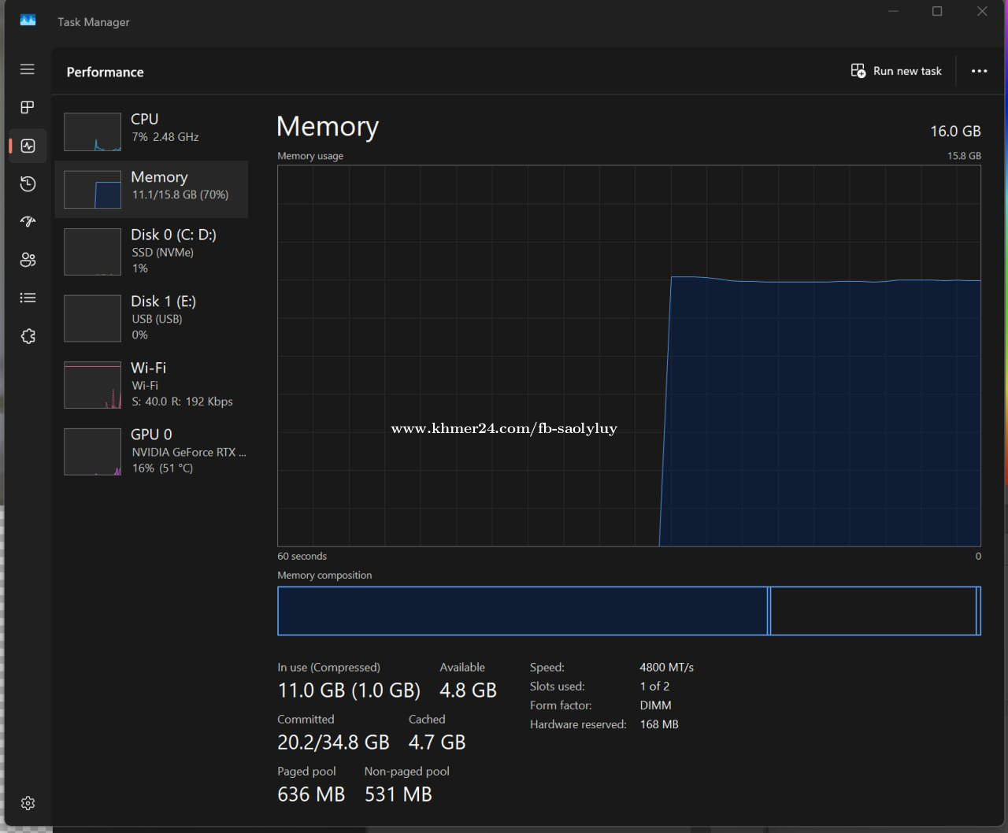Click the Form factor value DIMM
This screenshot has height=833, width=1008.
tap(656, 705)
